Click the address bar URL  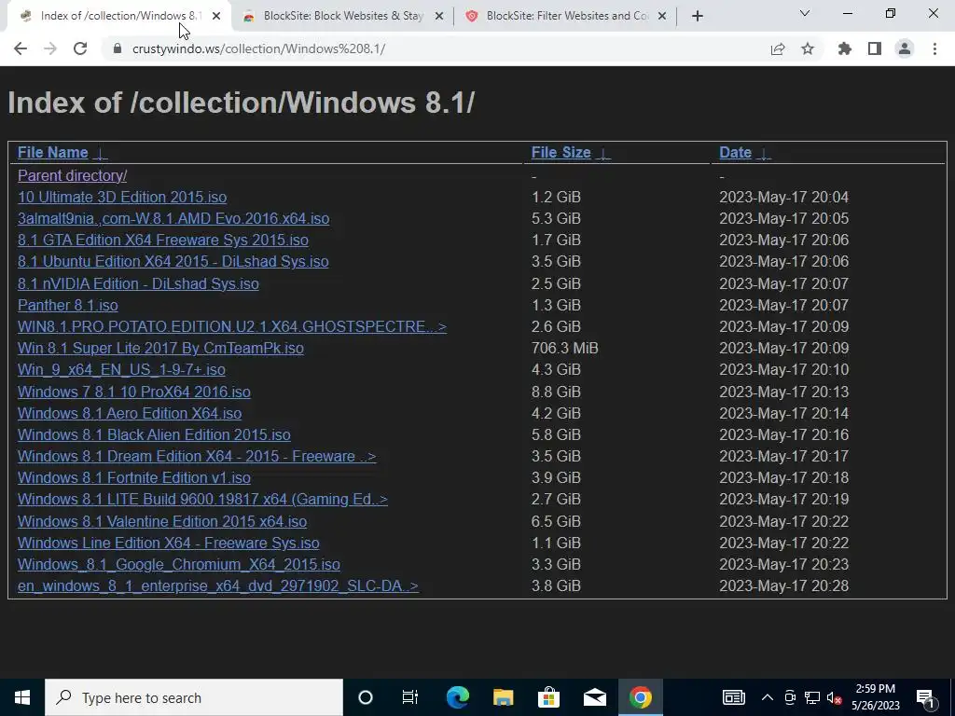click(259, 48)
